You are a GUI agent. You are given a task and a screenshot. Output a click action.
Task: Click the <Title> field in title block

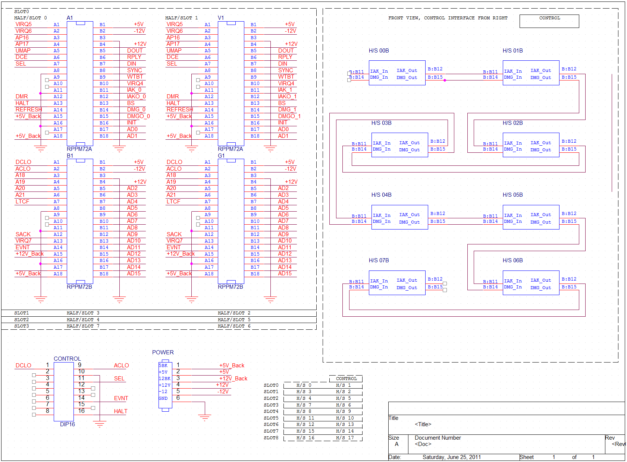tap(423, 424)
